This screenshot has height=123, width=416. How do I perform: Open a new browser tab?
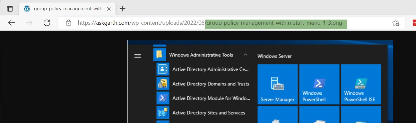coord(122,9)
